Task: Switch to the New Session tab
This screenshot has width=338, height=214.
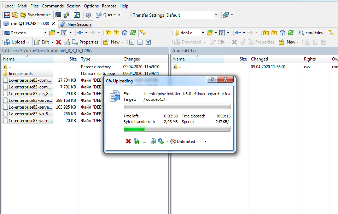Action: (x=76, y=24)
